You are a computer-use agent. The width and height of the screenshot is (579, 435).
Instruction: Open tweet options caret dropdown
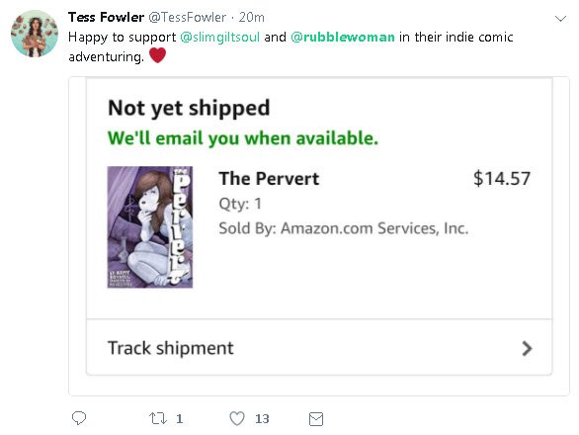click(560, 19)
